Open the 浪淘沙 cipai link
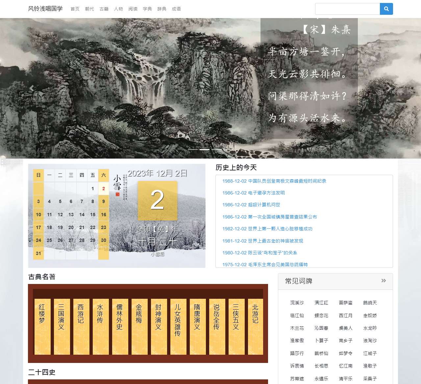This screenshot has width=421, height=384. coord(370,341)
